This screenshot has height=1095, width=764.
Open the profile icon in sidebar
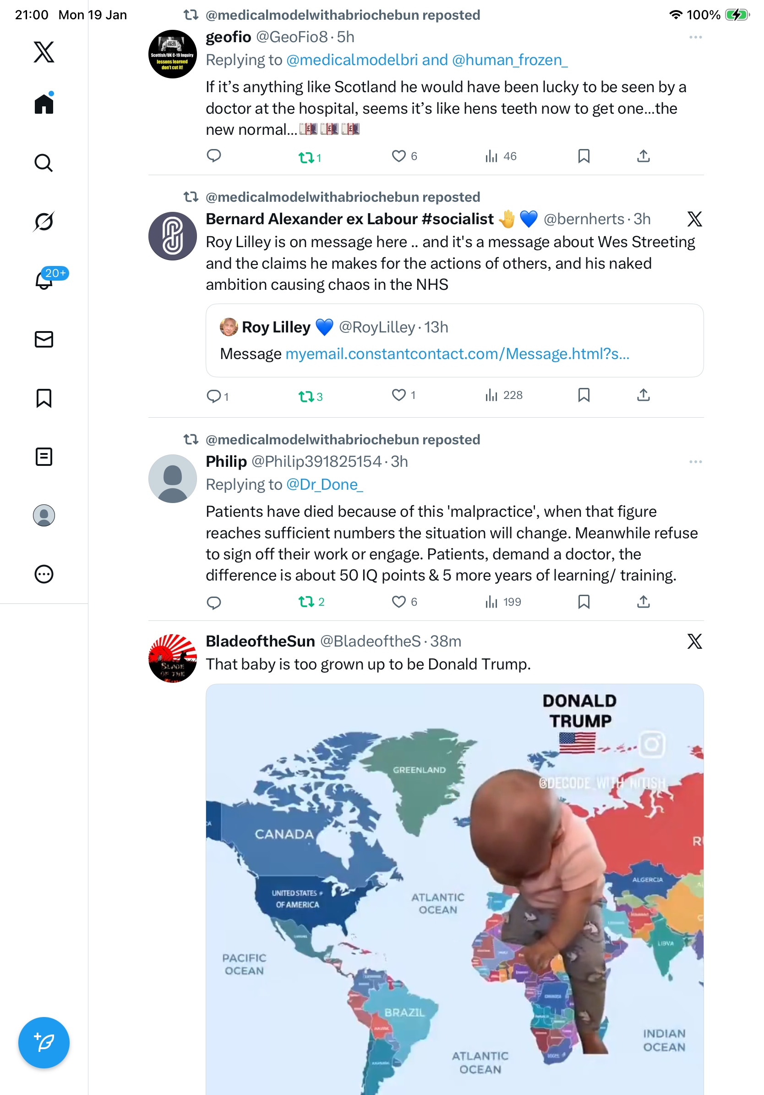(x=44, y=515)
